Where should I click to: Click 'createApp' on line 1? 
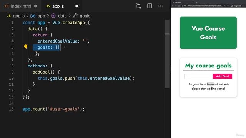(x=73, y=23)
